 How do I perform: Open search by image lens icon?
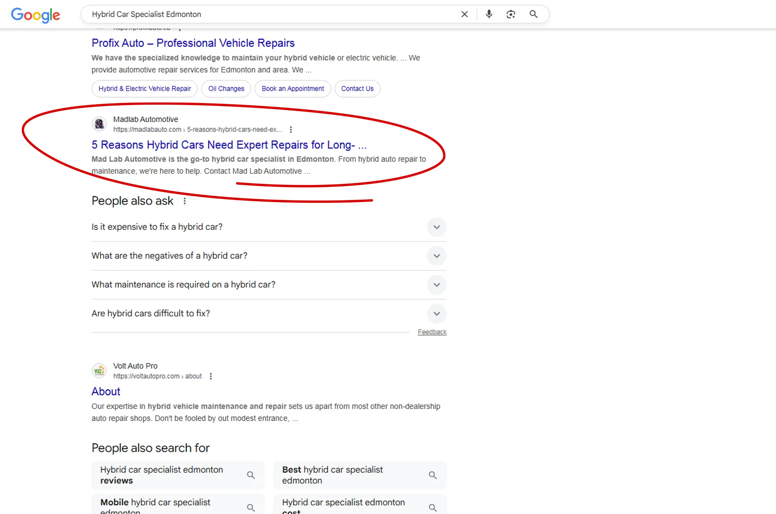pos(511,14)
